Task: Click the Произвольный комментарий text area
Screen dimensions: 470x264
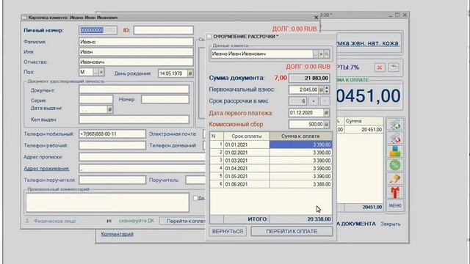Action: tap(107, 202)
